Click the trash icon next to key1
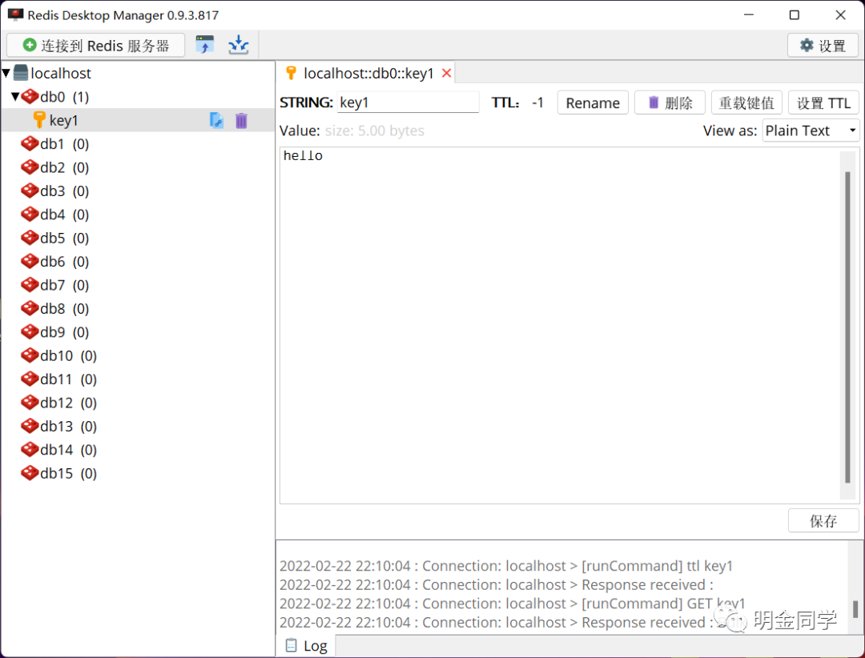Screen dimensions: 865x658 coord(241,120)
